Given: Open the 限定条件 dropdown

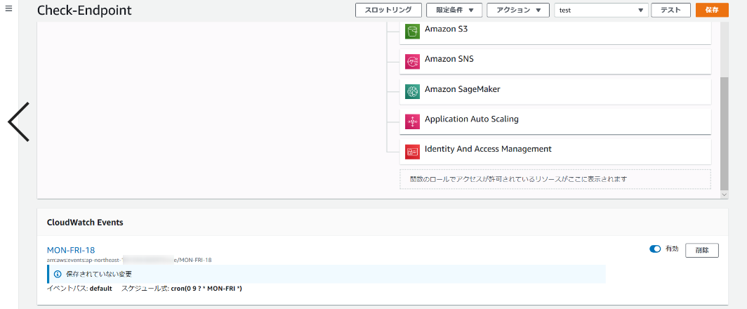Looking at the screenshot, I should (x=454, y=11).
